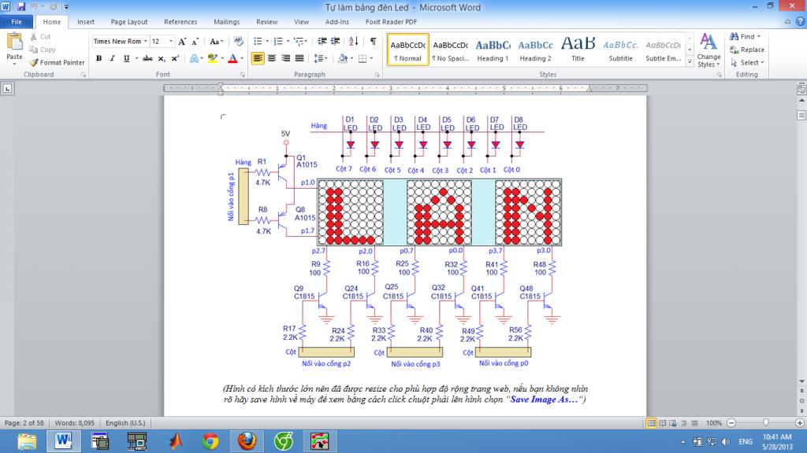This screenshot has height=453, width=807.
Task: Open the font size dropdown
Action: pos(171,42)
